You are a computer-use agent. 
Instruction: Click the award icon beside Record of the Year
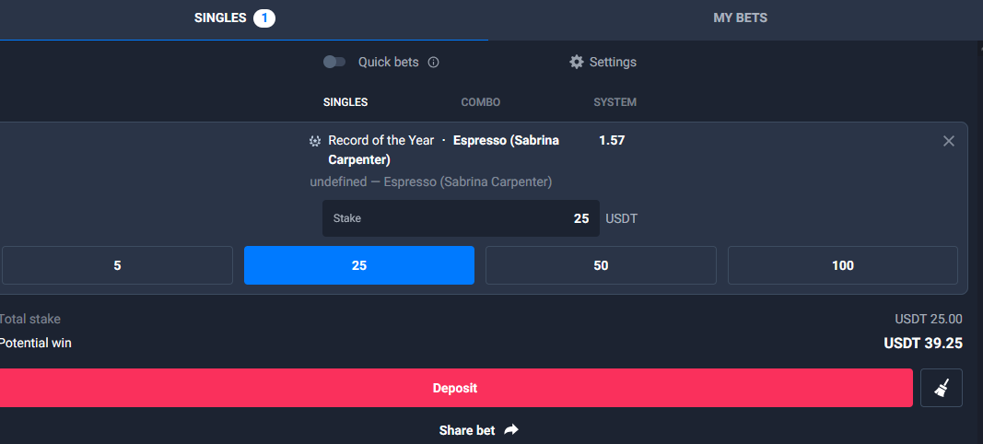(x=315, y=141)
